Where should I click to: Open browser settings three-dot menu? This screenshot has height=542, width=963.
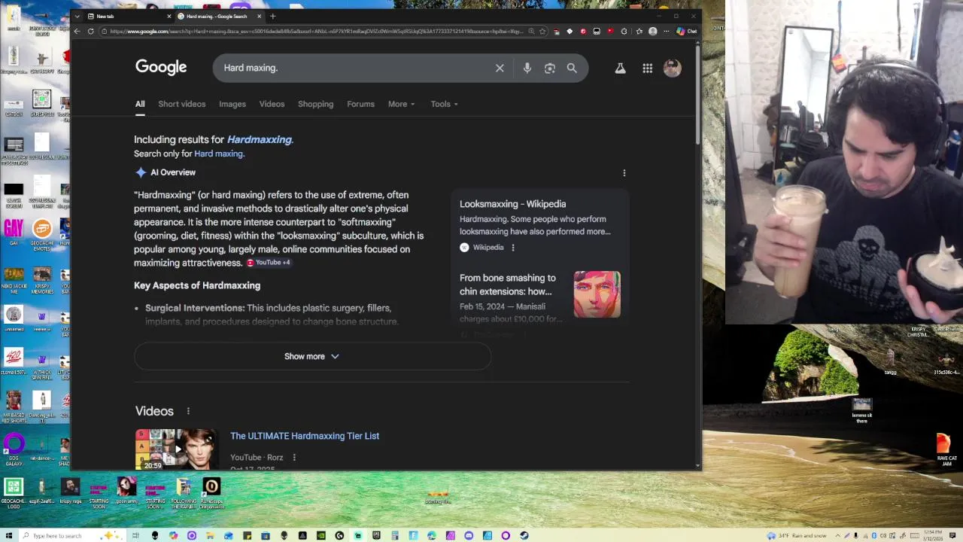667,31
